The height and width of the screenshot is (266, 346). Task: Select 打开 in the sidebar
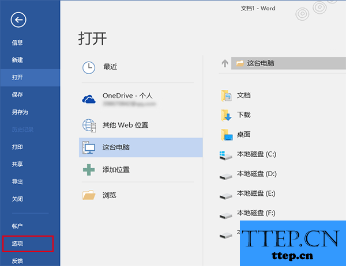click(30, 77)
